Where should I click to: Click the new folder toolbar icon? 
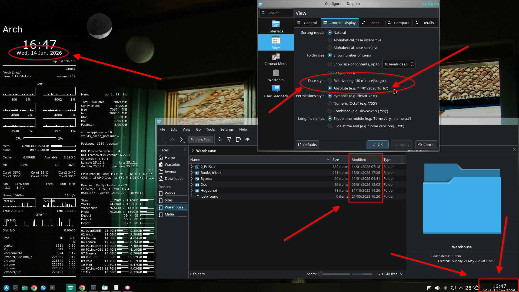pyautogui.click(x=238, y=140)
